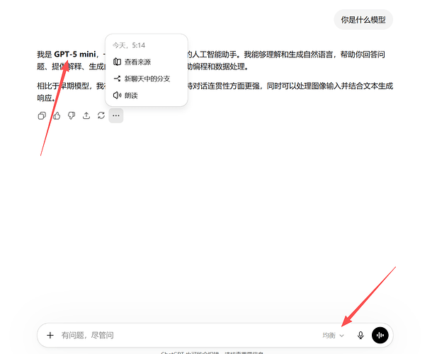The width and height of the screenshot is (432, 354).
Task: Give the response a thumbs down
Action: 72,115
